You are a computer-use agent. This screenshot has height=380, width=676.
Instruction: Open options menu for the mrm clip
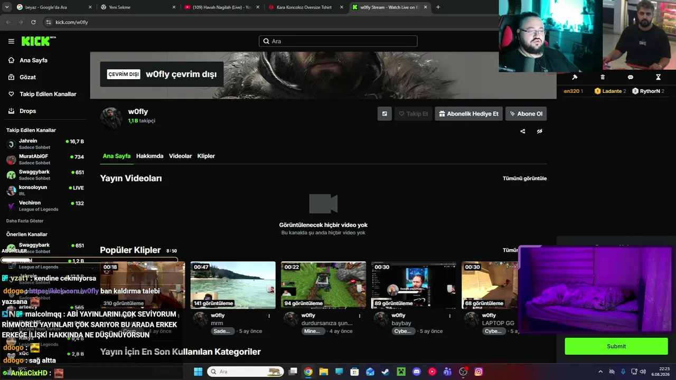(x=269, y=316)
